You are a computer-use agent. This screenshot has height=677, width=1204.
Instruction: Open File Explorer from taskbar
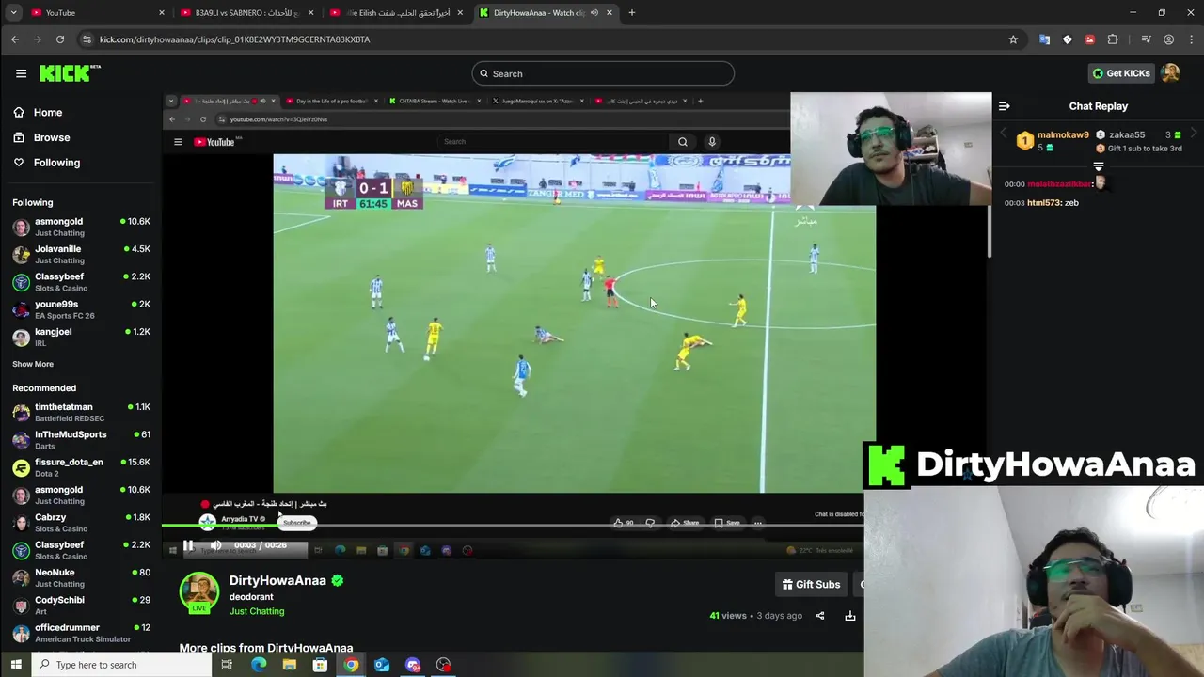[x=290, y=665]
